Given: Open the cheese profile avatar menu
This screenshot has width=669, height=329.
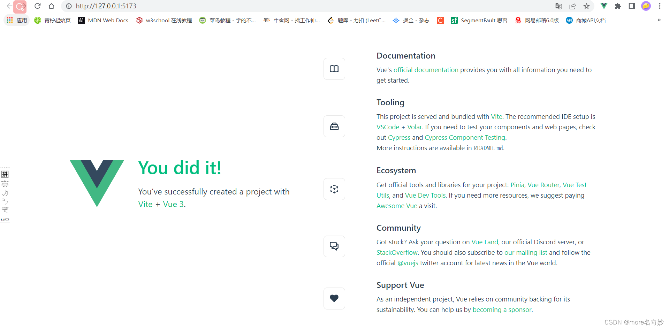Looking at the screenshot, I should tap(646, 6).
